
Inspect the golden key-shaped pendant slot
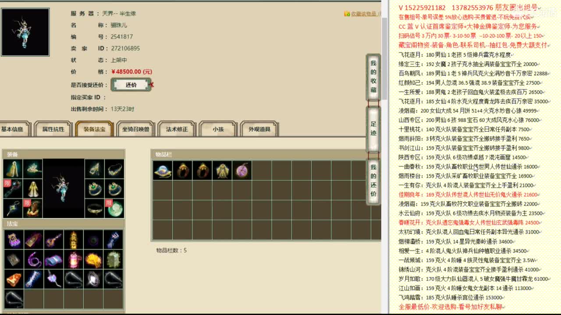(13, 208)
